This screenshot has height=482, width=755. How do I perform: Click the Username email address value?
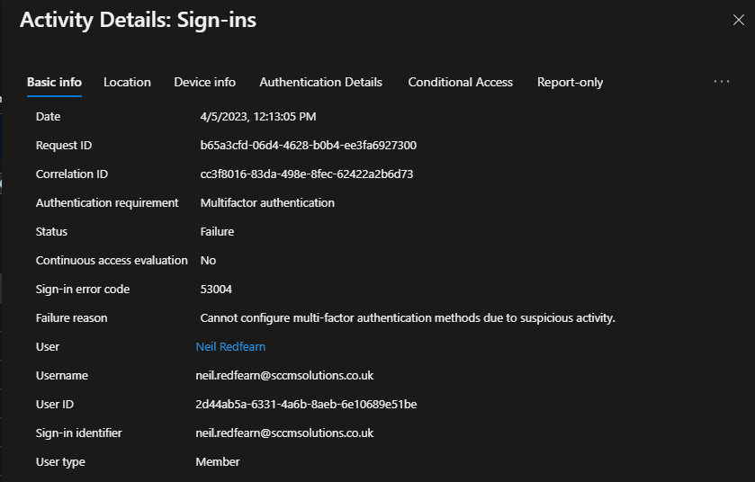pyautogui.click(x=284, y=375)
